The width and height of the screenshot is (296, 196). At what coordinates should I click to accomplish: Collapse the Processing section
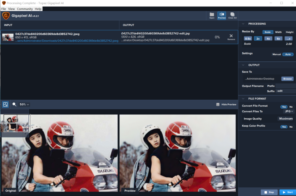(243, 24)
